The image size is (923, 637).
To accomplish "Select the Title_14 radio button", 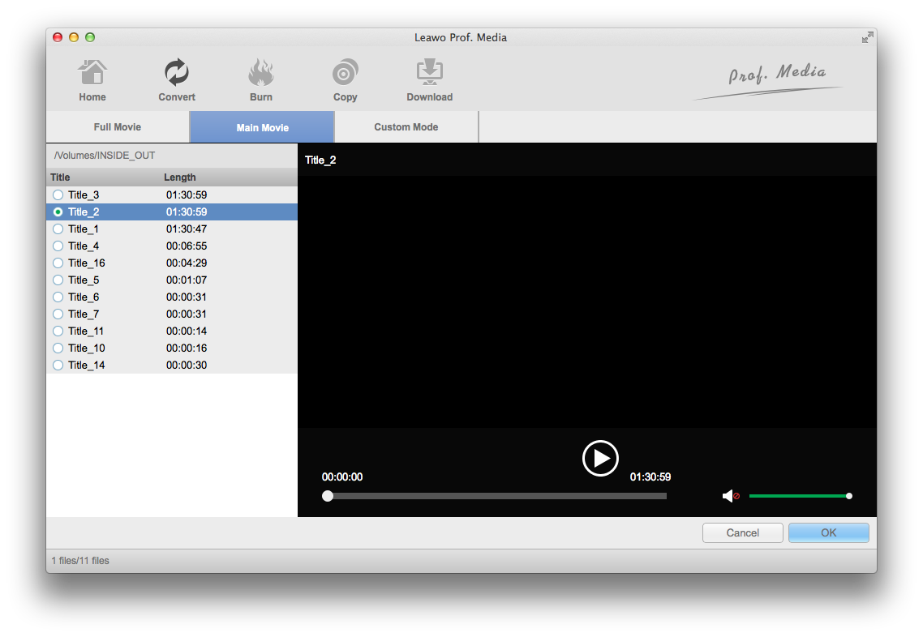I will pyautogui.click(x=58, y=366).
